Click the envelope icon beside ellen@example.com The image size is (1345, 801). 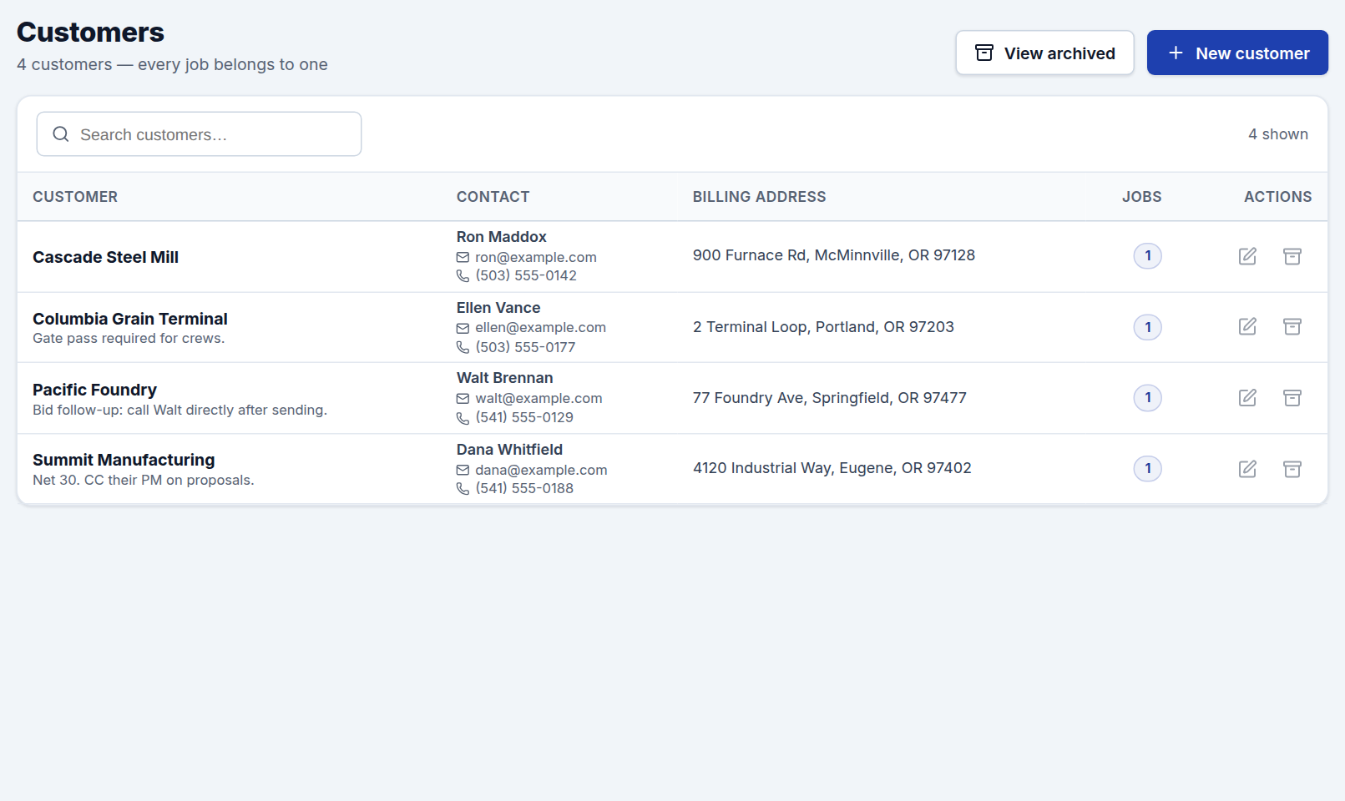coord(463,329)
